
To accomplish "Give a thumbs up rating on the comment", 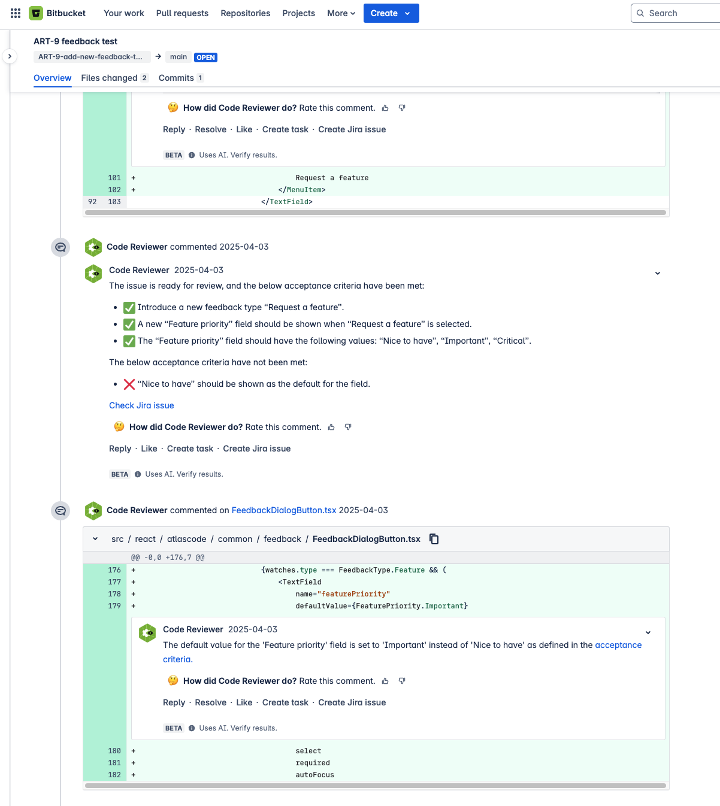I will pos(331,426).
